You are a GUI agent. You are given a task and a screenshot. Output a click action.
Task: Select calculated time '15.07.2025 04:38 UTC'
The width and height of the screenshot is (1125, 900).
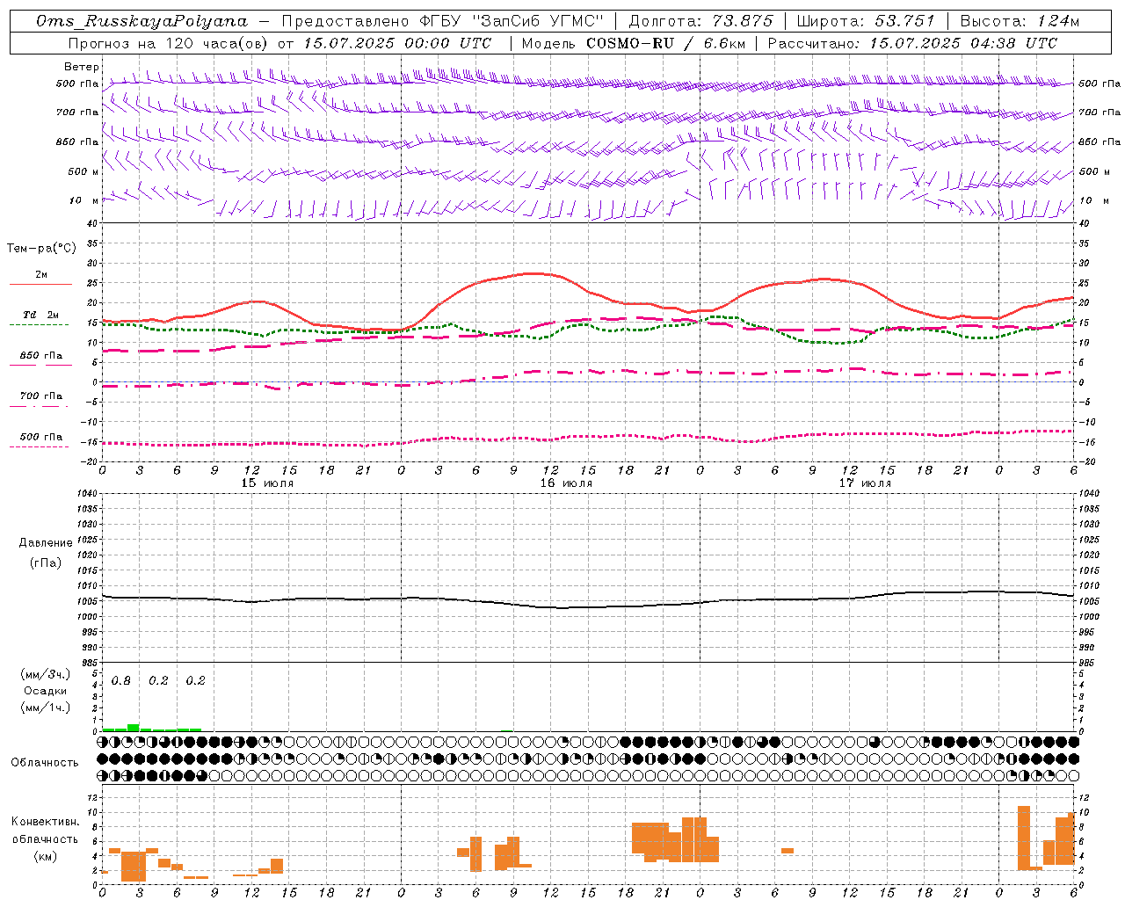point(963,42)
